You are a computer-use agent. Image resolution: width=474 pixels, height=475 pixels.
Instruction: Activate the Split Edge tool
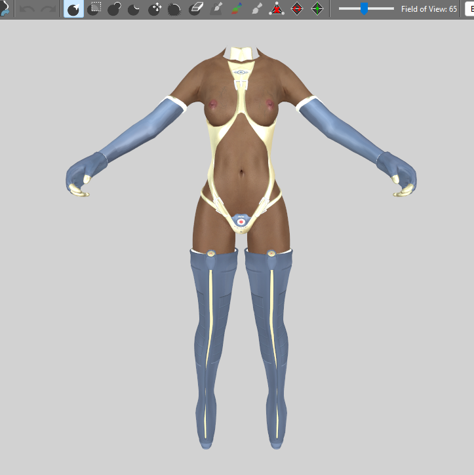(317, 9)
